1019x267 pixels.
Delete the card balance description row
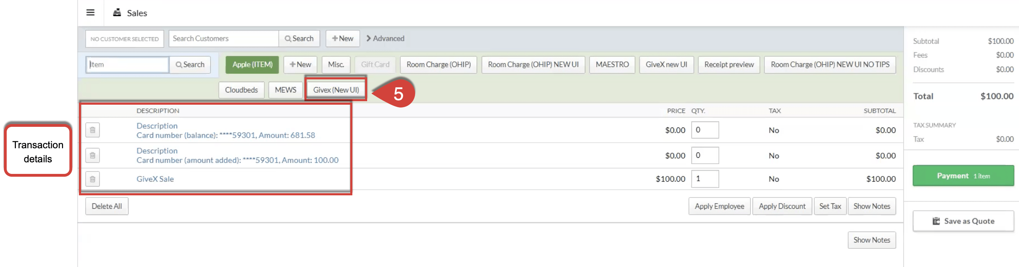[x=93, y=130]
